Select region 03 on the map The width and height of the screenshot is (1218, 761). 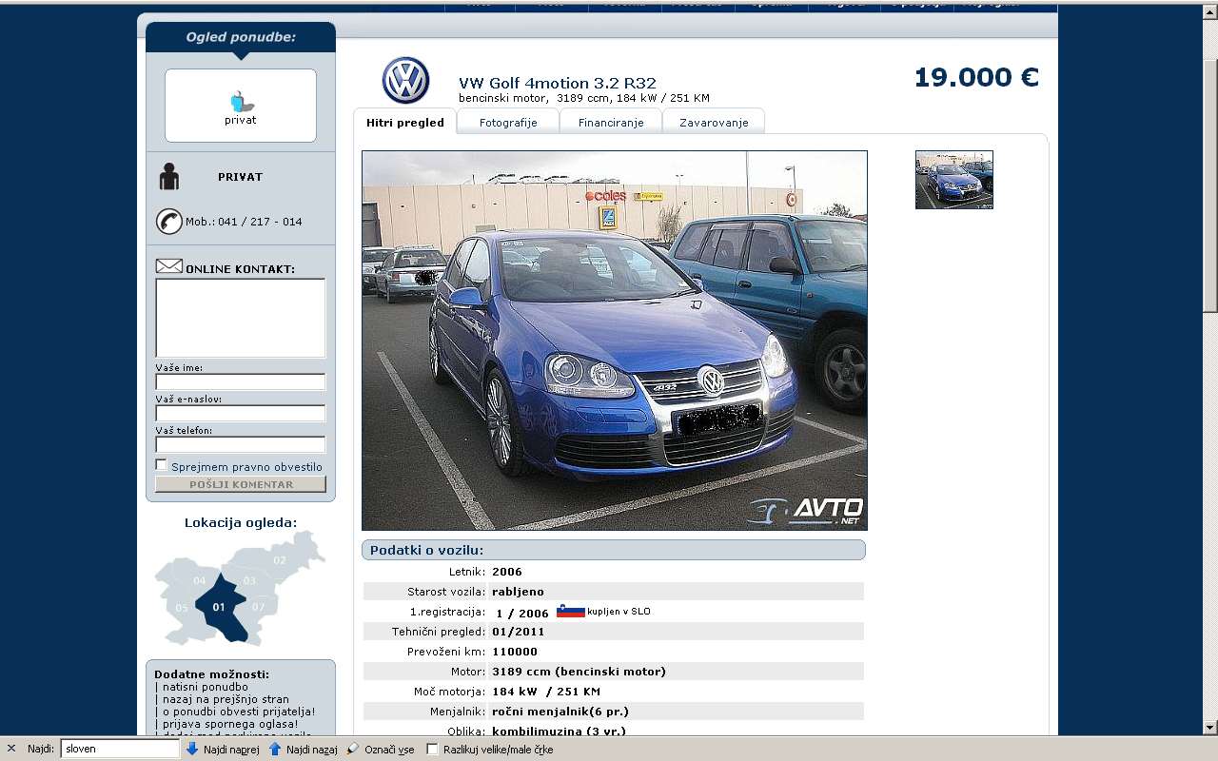[249, 580]
